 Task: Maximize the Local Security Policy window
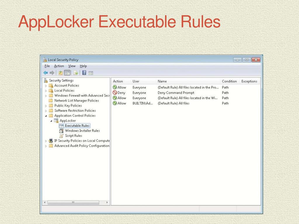pyautogui.click(x=246, y=60)
